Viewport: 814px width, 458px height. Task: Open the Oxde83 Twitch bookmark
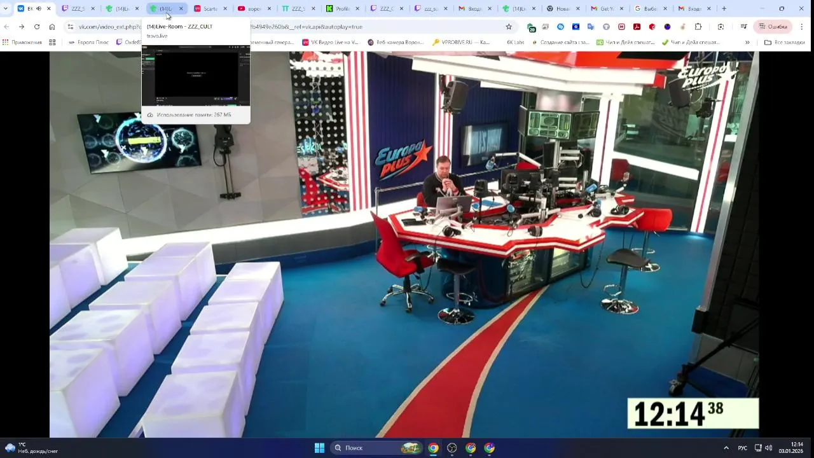tap(128, 42)
